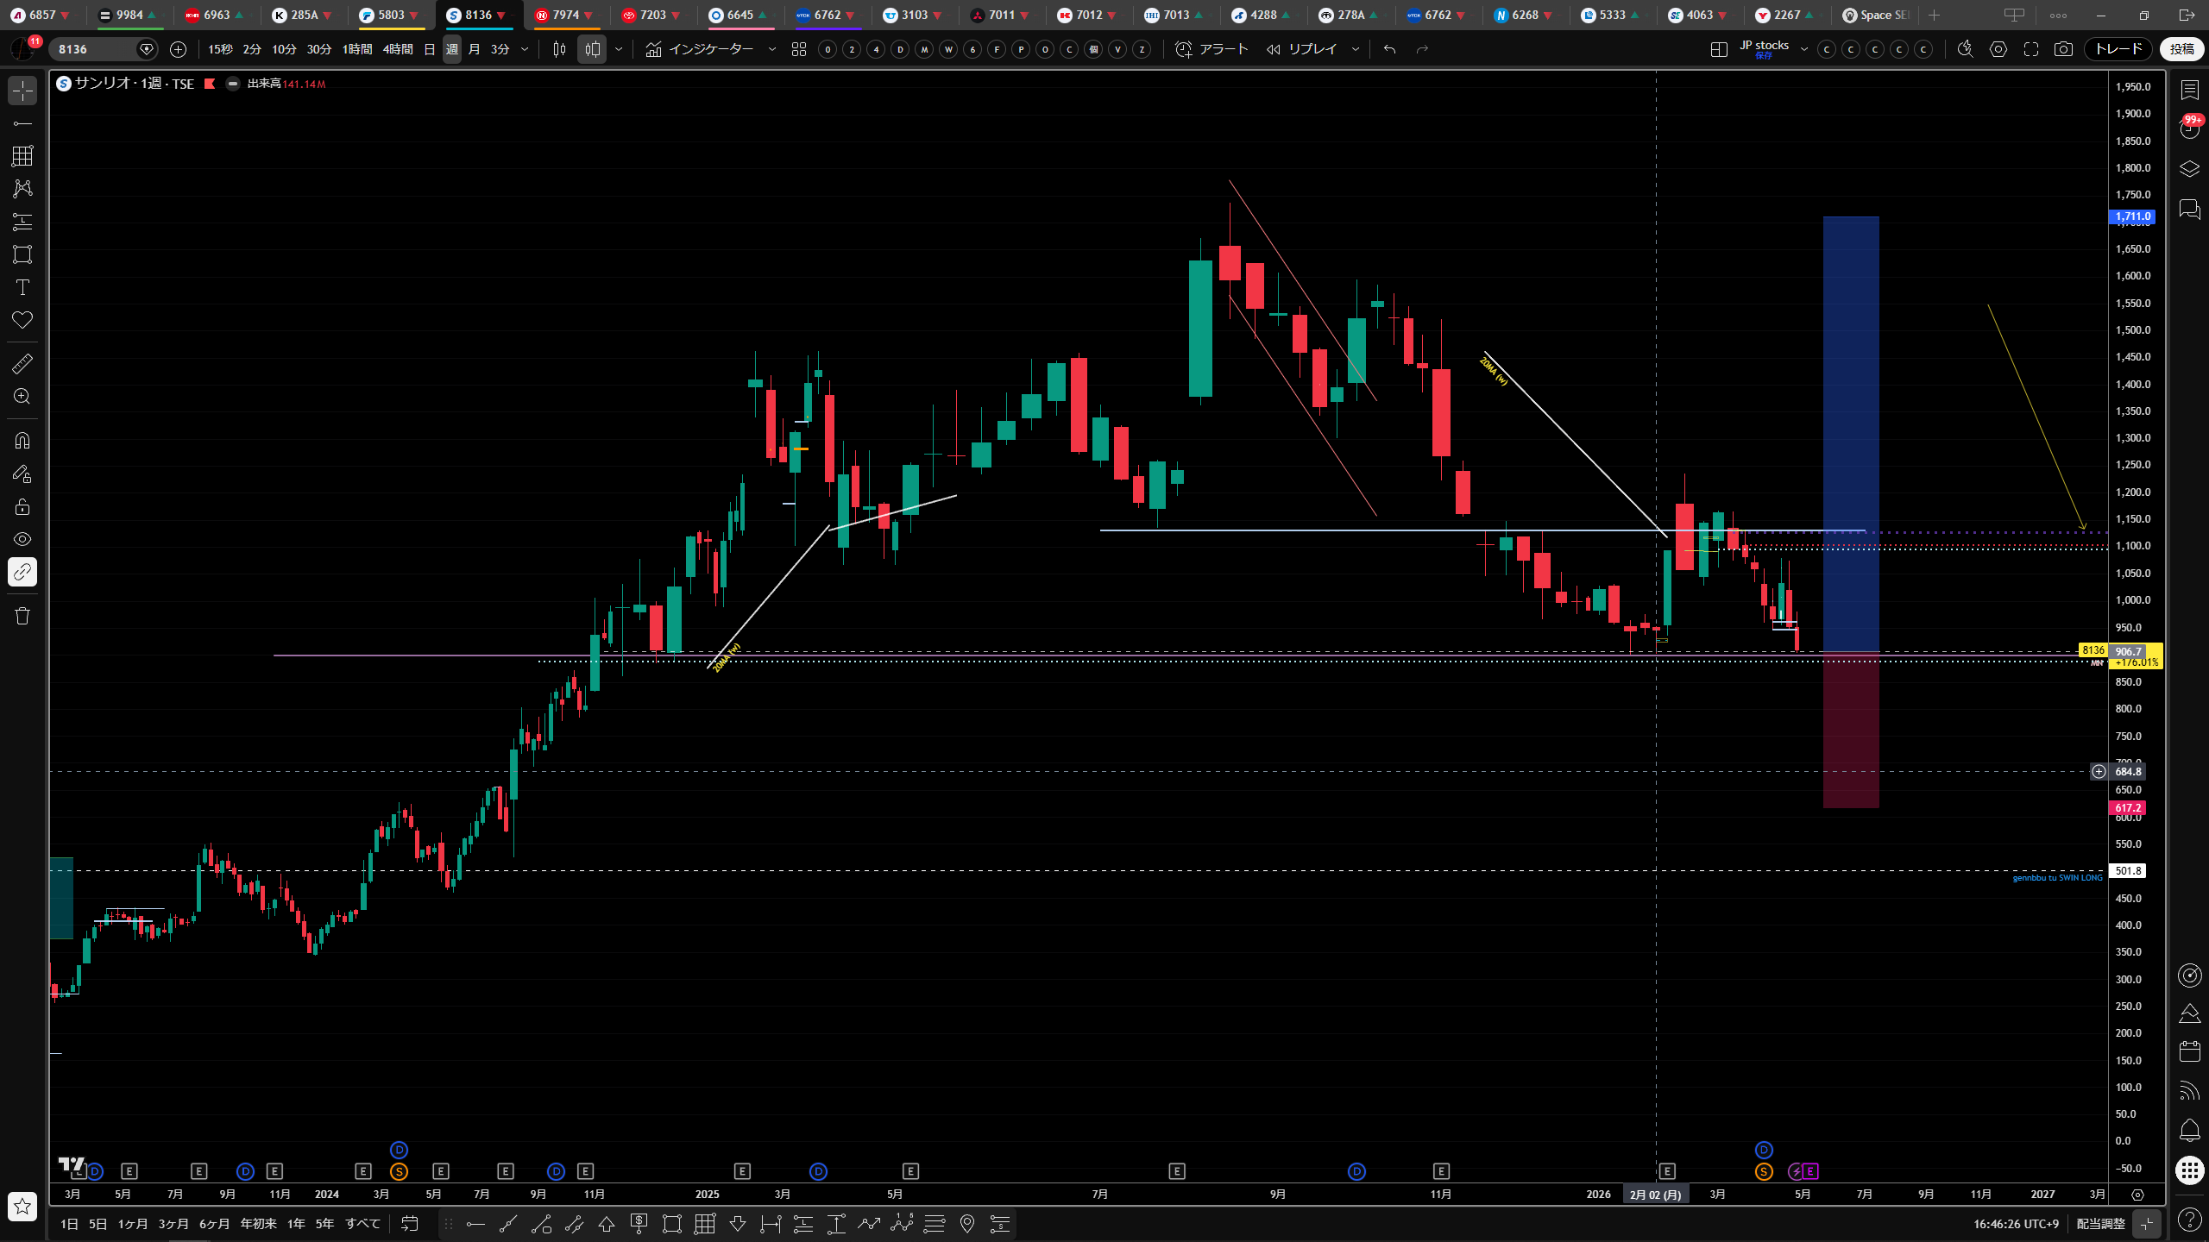This screenshot has height=1242, width=2209.
Task: Select the 月 monthly interval
Action: point(474,49)
